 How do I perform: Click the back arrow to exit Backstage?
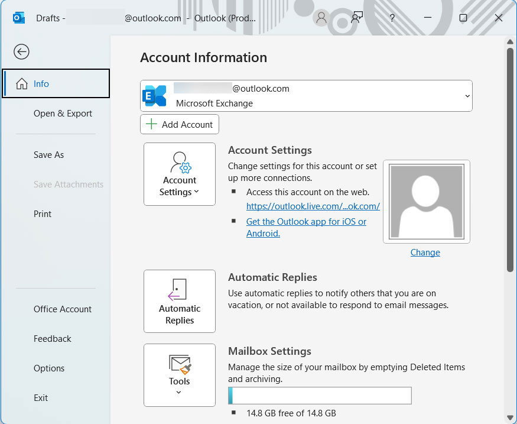pos(21,52)
